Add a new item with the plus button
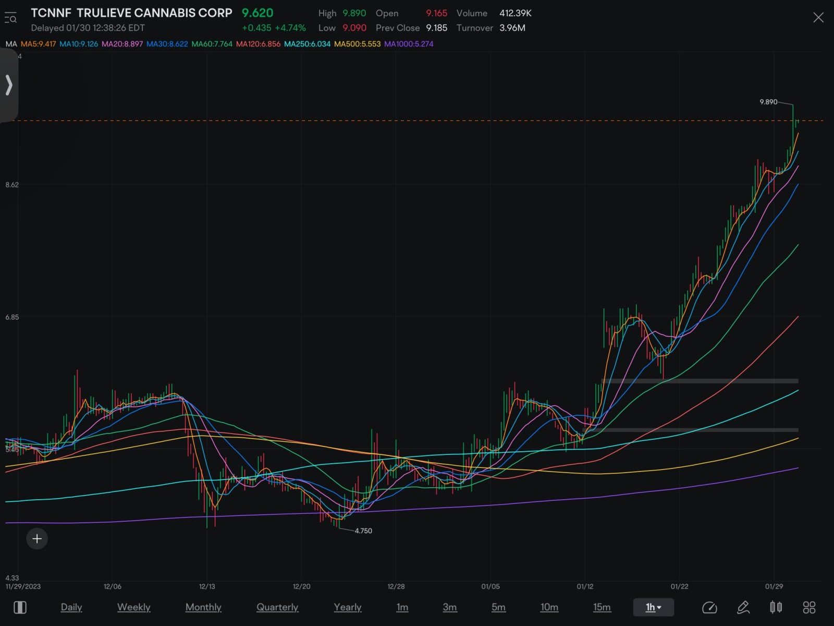Image resolution: width=834 pixels, height=626 pixels. point(37,538)
